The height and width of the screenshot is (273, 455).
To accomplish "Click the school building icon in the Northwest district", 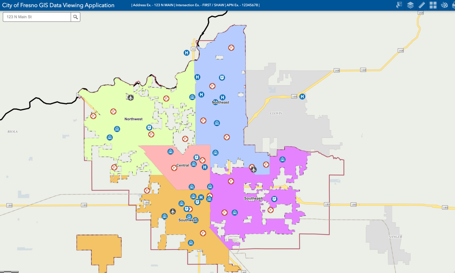I will coord(117,129).
